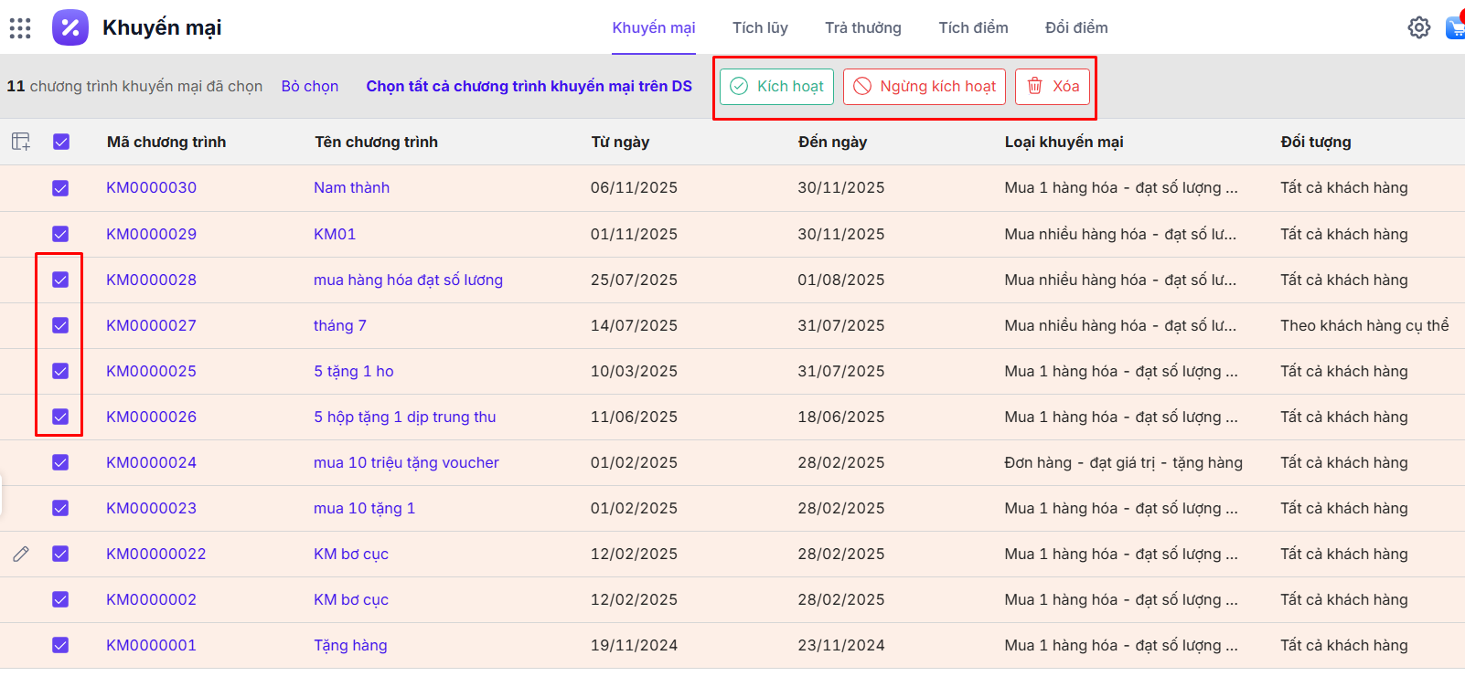Open the column customization table icon
This screenshot has height=687, width=1465.
click(21, 142)
